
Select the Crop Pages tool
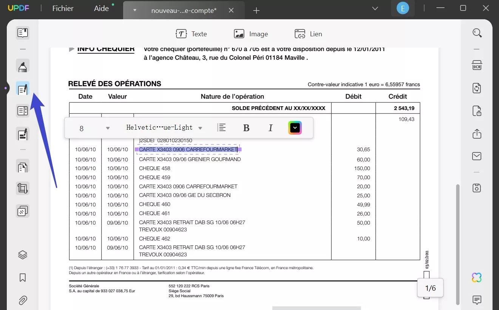pos(23,188)
